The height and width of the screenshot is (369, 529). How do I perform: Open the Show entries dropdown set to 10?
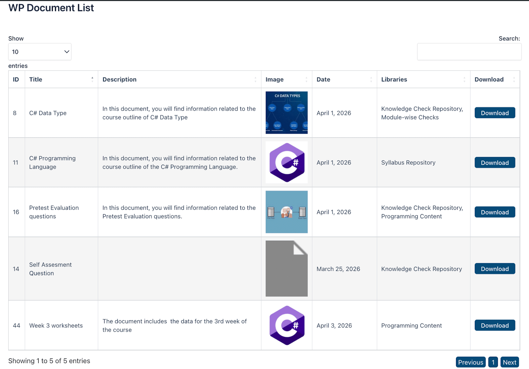click(40, 52)
